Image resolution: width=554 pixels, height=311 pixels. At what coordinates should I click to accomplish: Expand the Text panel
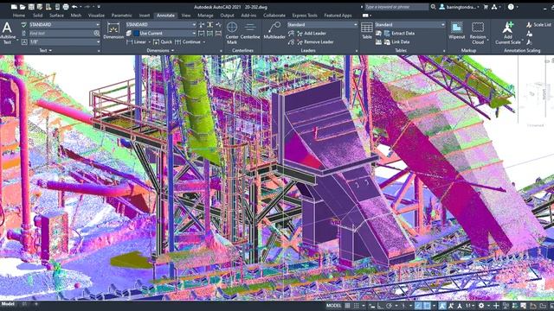coord(45,50)
